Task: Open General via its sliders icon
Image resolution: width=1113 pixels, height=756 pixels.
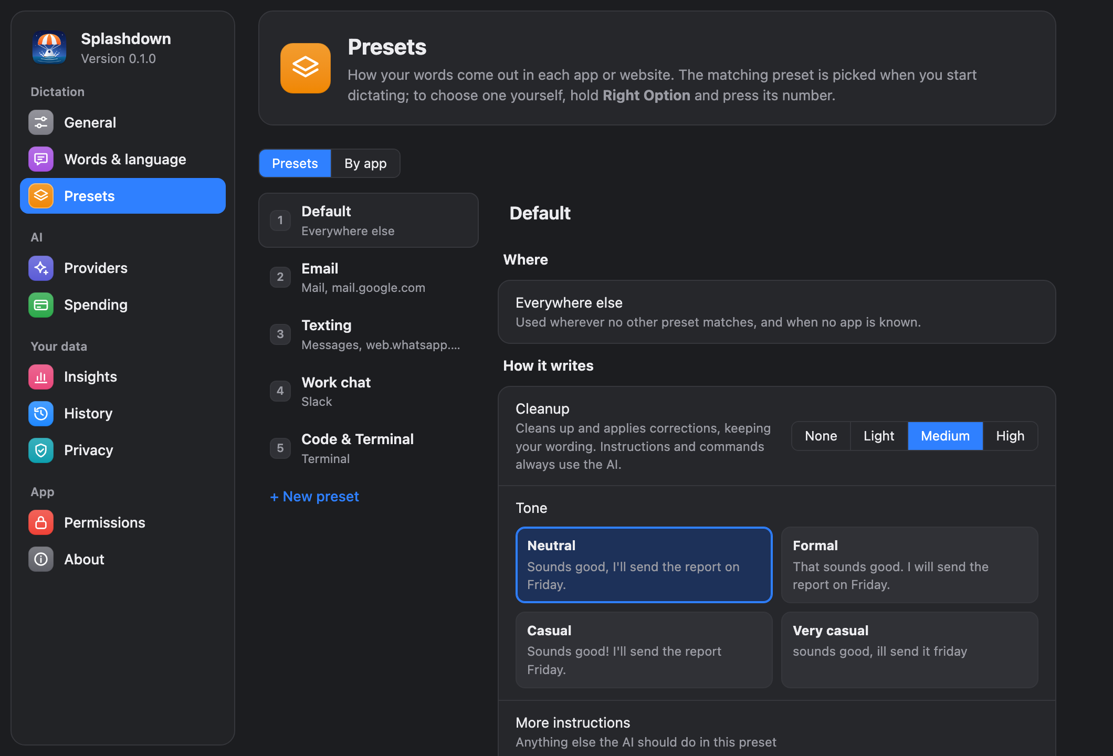Action: [41, 122]
